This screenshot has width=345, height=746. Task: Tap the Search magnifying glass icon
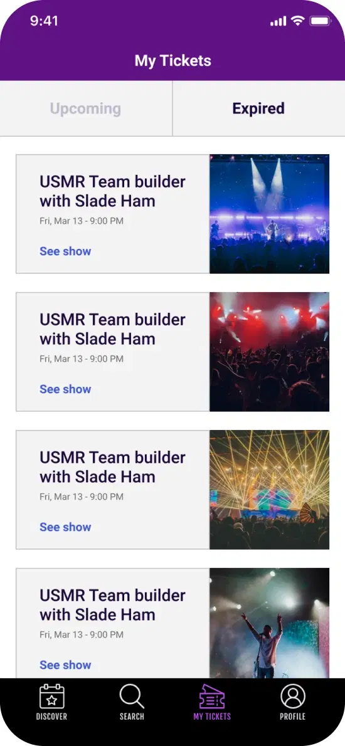point(132,696)
